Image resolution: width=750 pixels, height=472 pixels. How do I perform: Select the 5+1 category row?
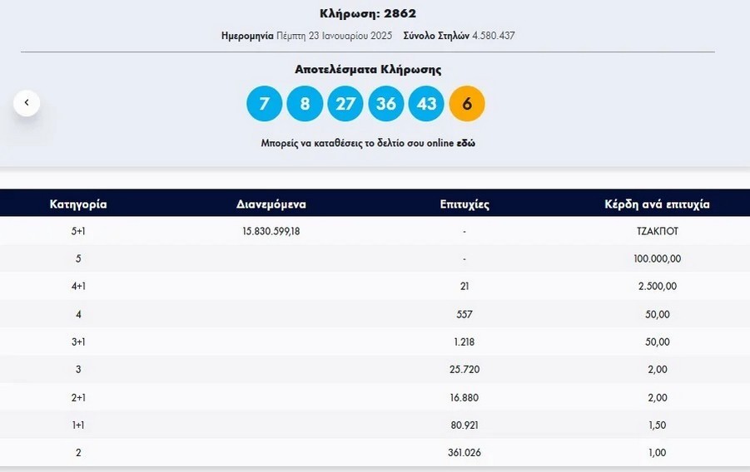pyautogui.click(x=78, y=231)
